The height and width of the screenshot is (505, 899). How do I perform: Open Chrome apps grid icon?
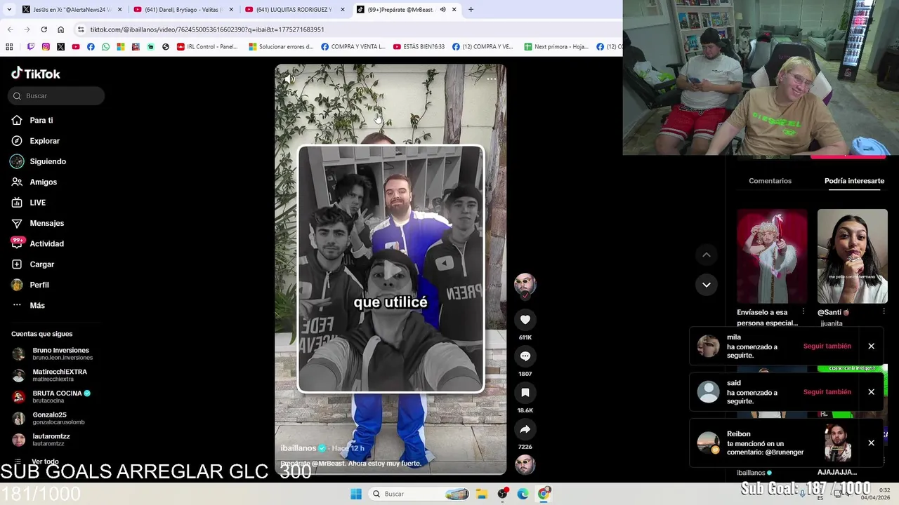tap(9, 47)
